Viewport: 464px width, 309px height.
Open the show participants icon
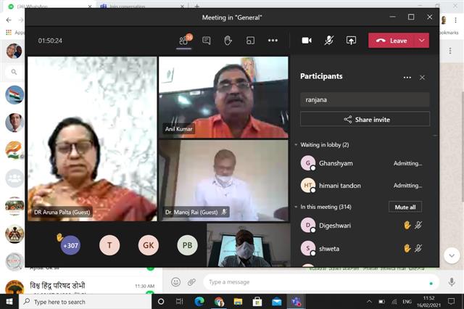click(184, 41)
